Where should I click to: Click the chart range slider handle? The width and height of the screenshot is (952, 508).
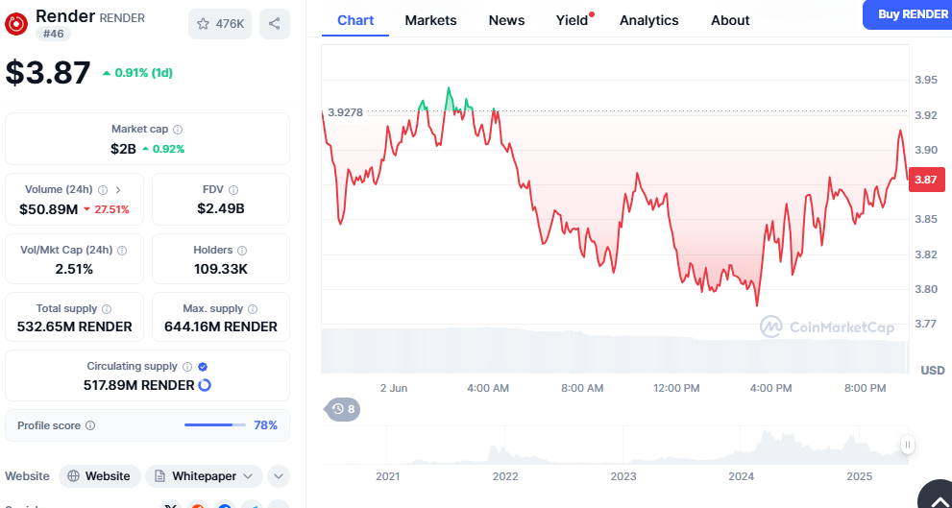(907, 445)
